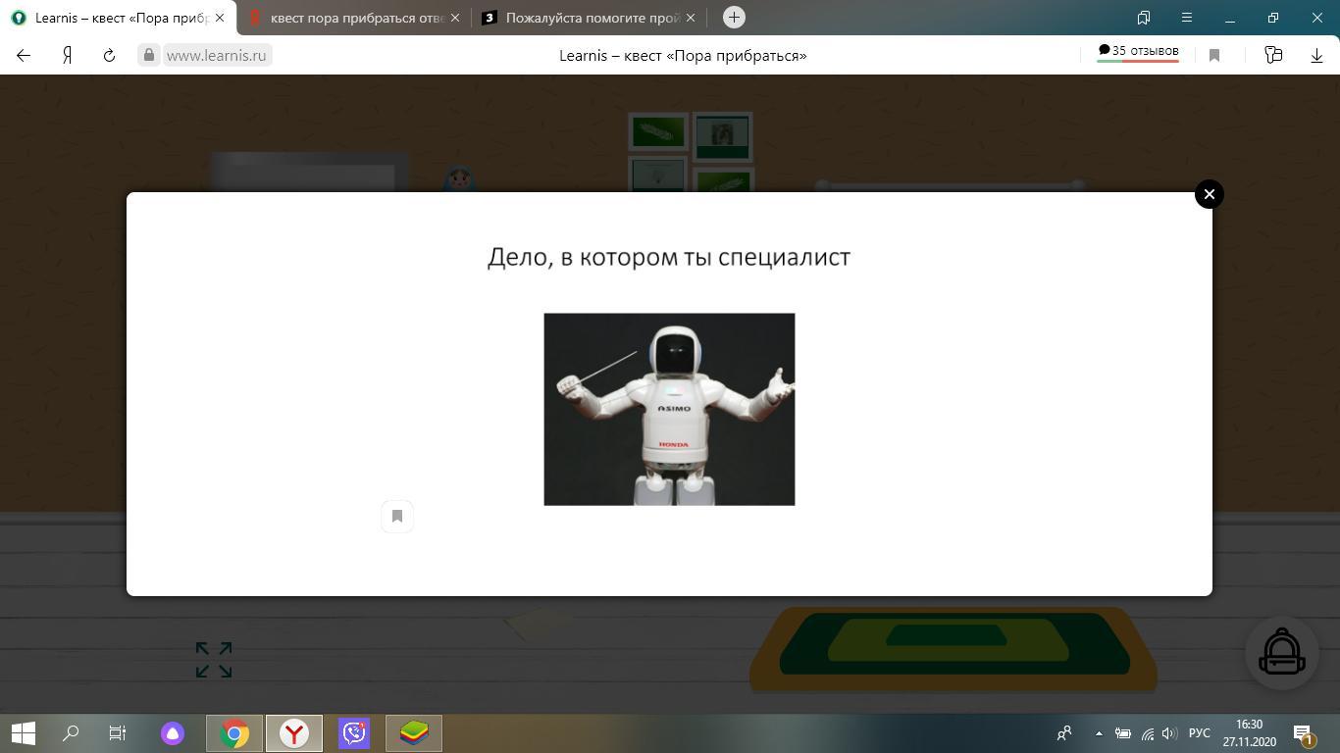
Task: Open the browser downloads panel
Action: coord(1316,56)
